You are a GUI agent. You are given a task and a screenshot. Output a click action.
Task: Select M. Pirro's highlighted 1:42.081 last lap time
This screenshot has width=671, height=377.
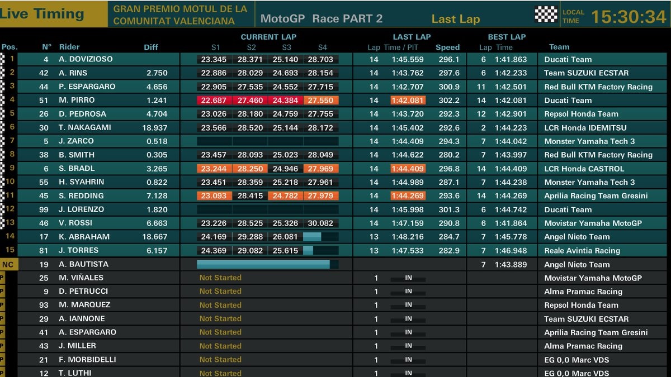(408, 101)
